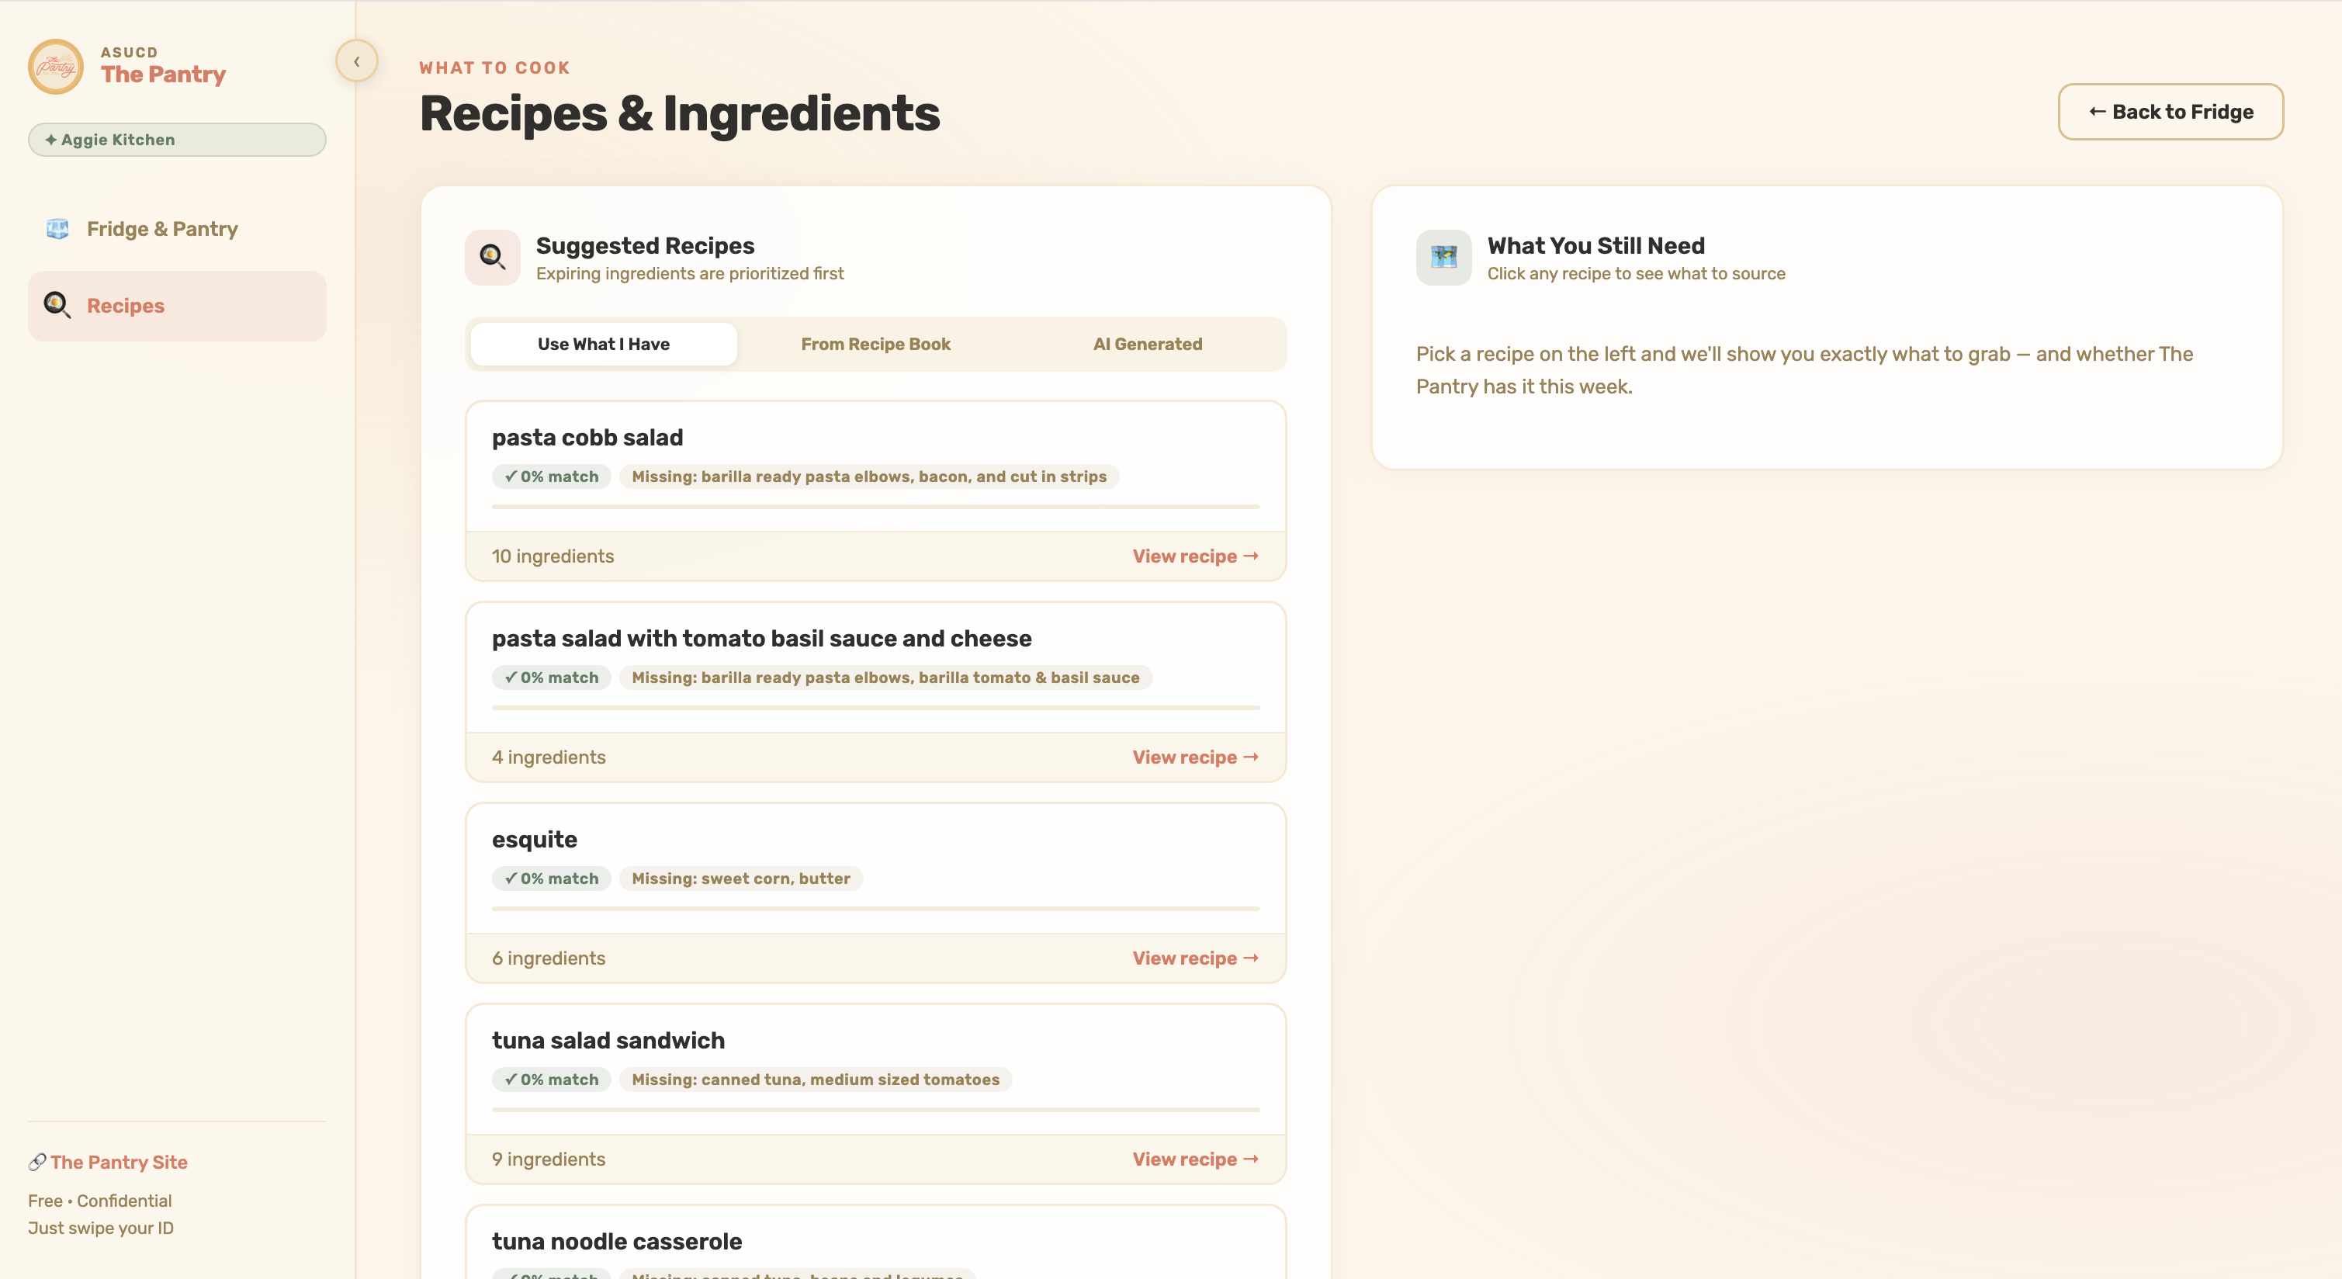Open Fridge & Pantry fridge icon
The image size is (2342, 1279).
tap(57, 229)
